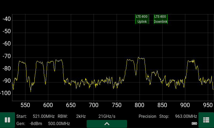
Task: Click the -70 dBm level axis label
Action: 6,57
